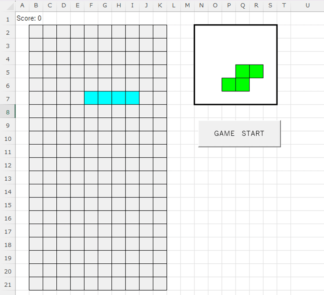Select column header R
The width and height of the screenshot is (324, 295).
tap(257, 6)
